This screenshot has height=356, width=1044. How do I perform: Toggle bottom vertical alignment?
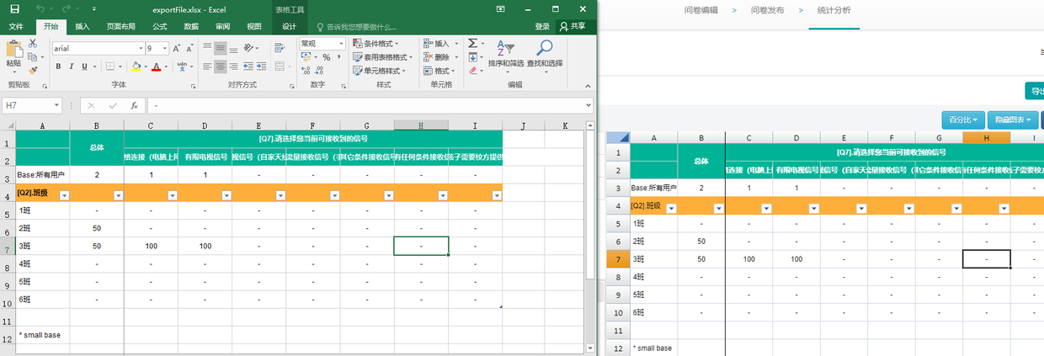pyautogui.click(x=235, y=49)
